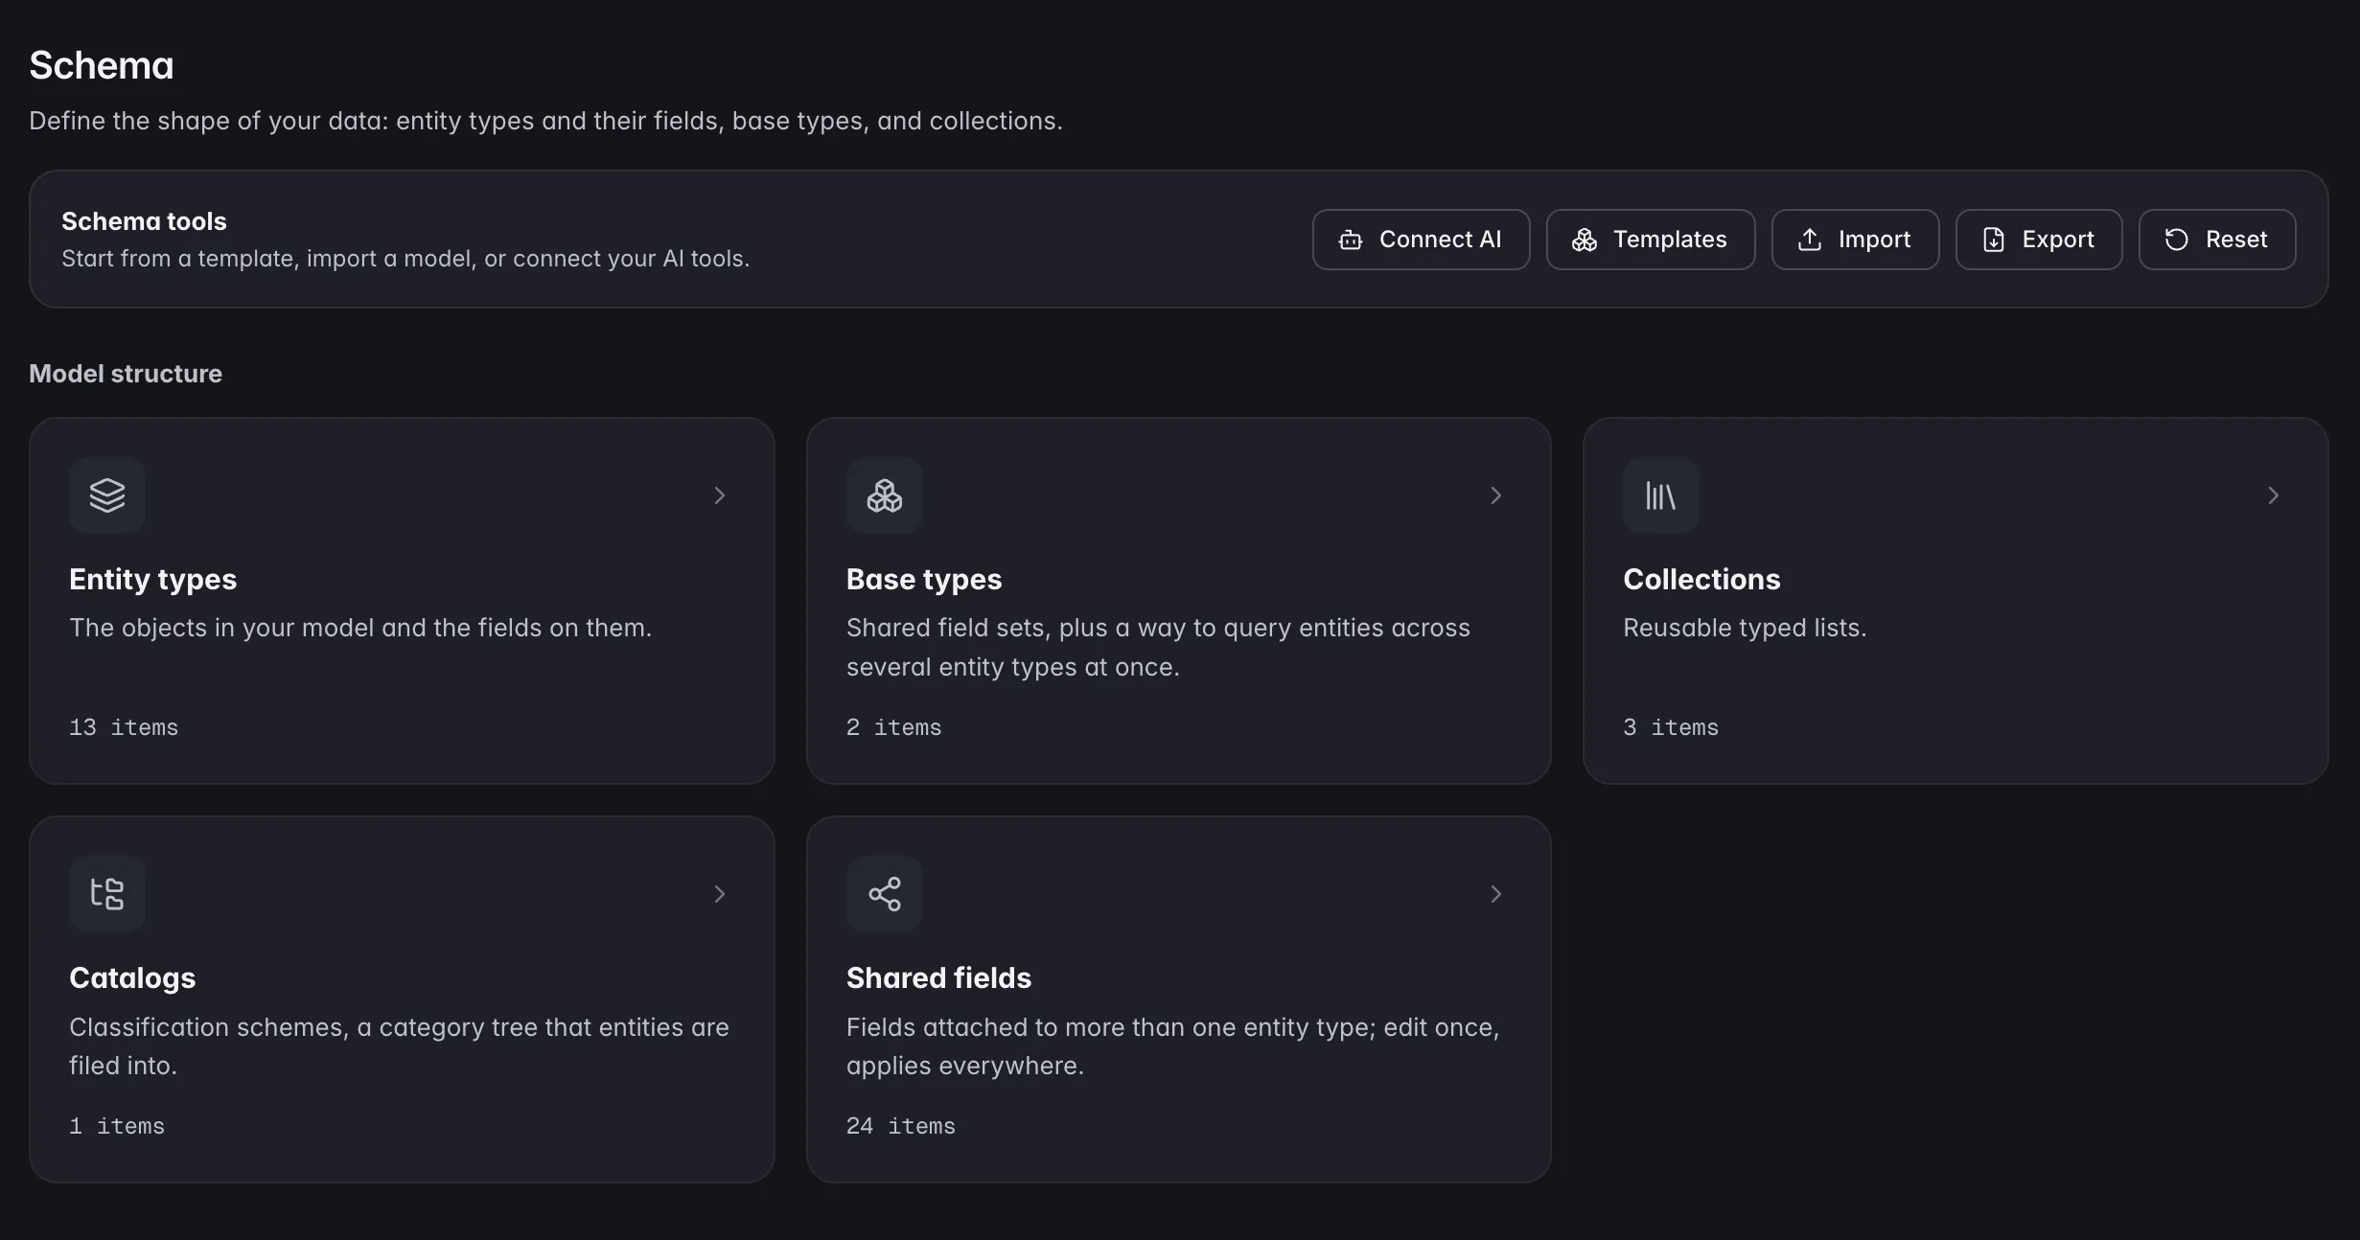Click the Entity types layers icon
Viewport: 2360px width, 1240px height.
107,495
